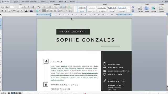Apply the Resume Para style

click(x=92, y=9)
